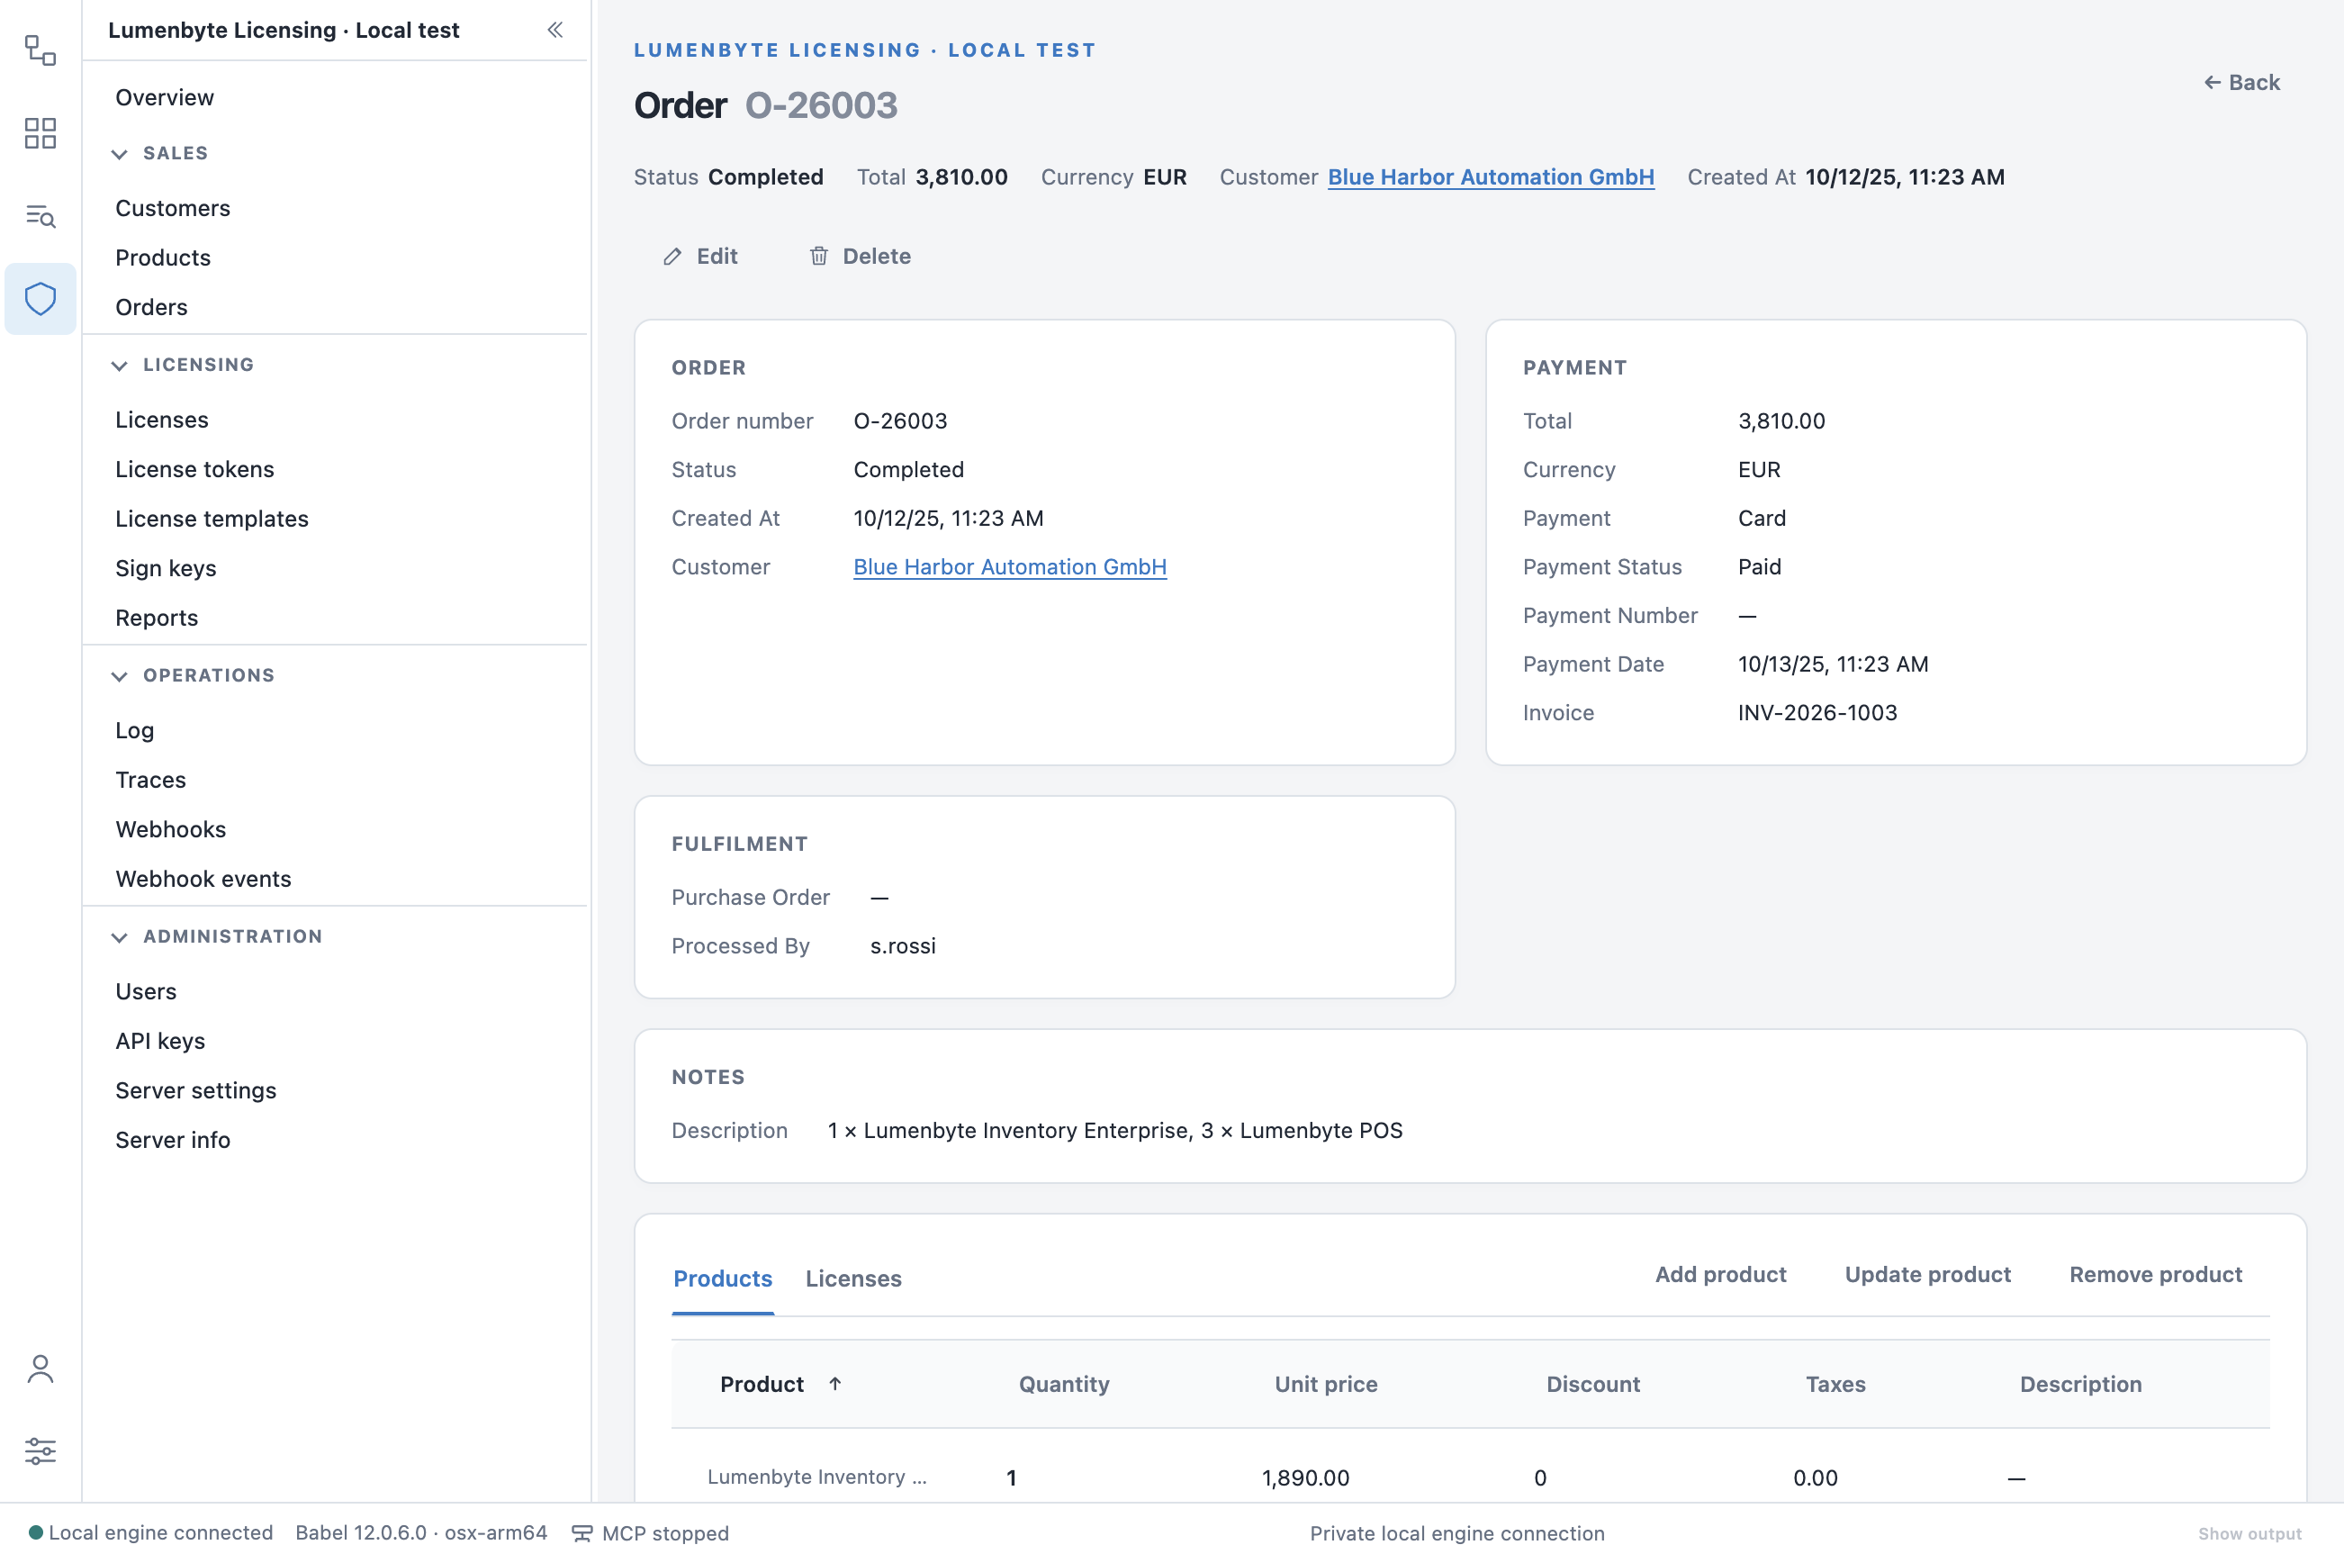
Task: Open the user account icon
Action: tap(40, 1369)
